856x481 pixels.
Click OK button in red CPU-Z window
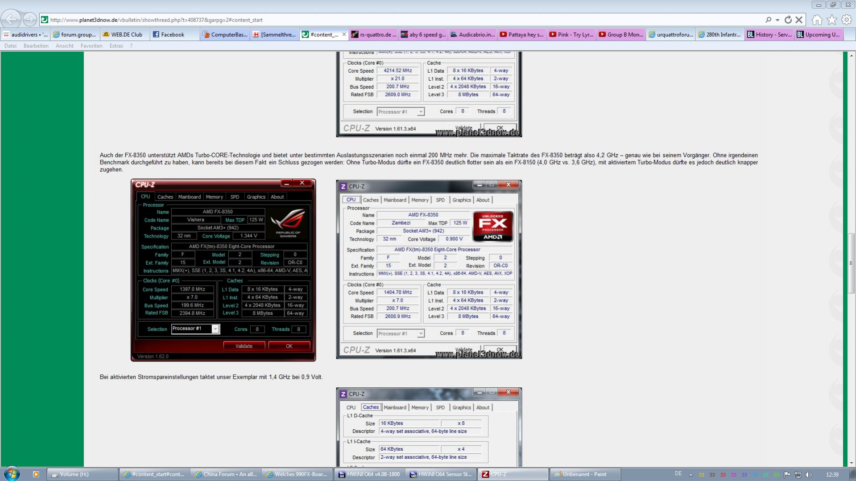point(289,346)
